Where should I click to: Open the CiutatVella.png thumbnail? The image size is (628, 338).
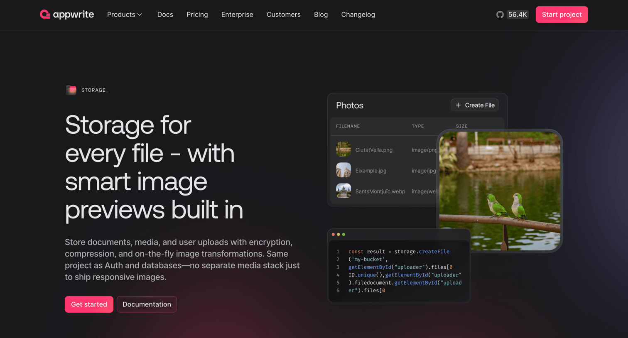[343, 149]
